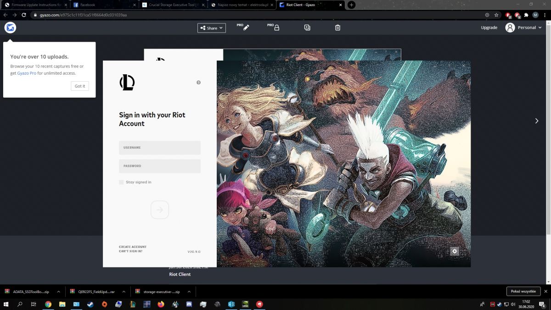Image resolution: width=551 pixels, height=310 pixels.
Task: Click the Got it button
Action: 80,86
